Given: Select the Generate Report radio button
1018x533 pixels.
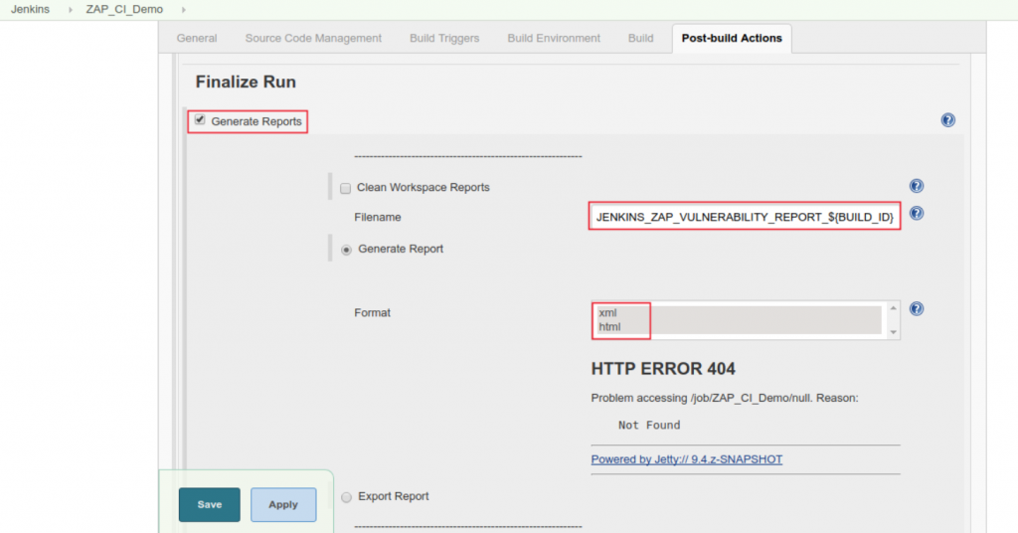Looking at the screenshot, I should [346, 250].
